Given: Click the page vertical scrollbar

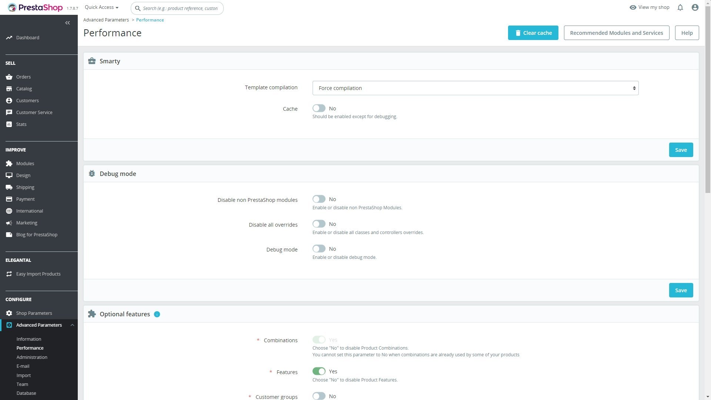Looking at the screenshot, I should click(708, 100).
